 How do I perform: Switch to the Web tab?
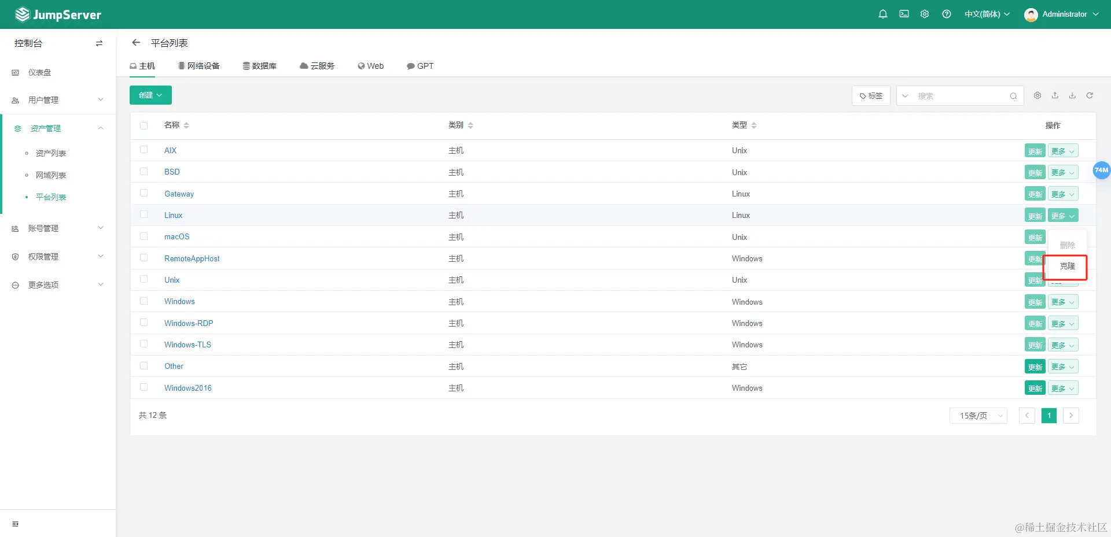(371, 66)
